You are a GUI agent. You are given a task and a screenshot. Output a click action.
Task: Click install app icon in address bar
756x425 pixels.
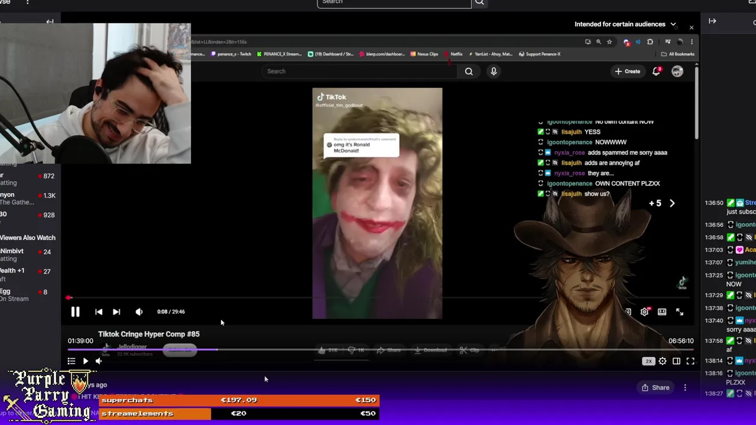588,42
